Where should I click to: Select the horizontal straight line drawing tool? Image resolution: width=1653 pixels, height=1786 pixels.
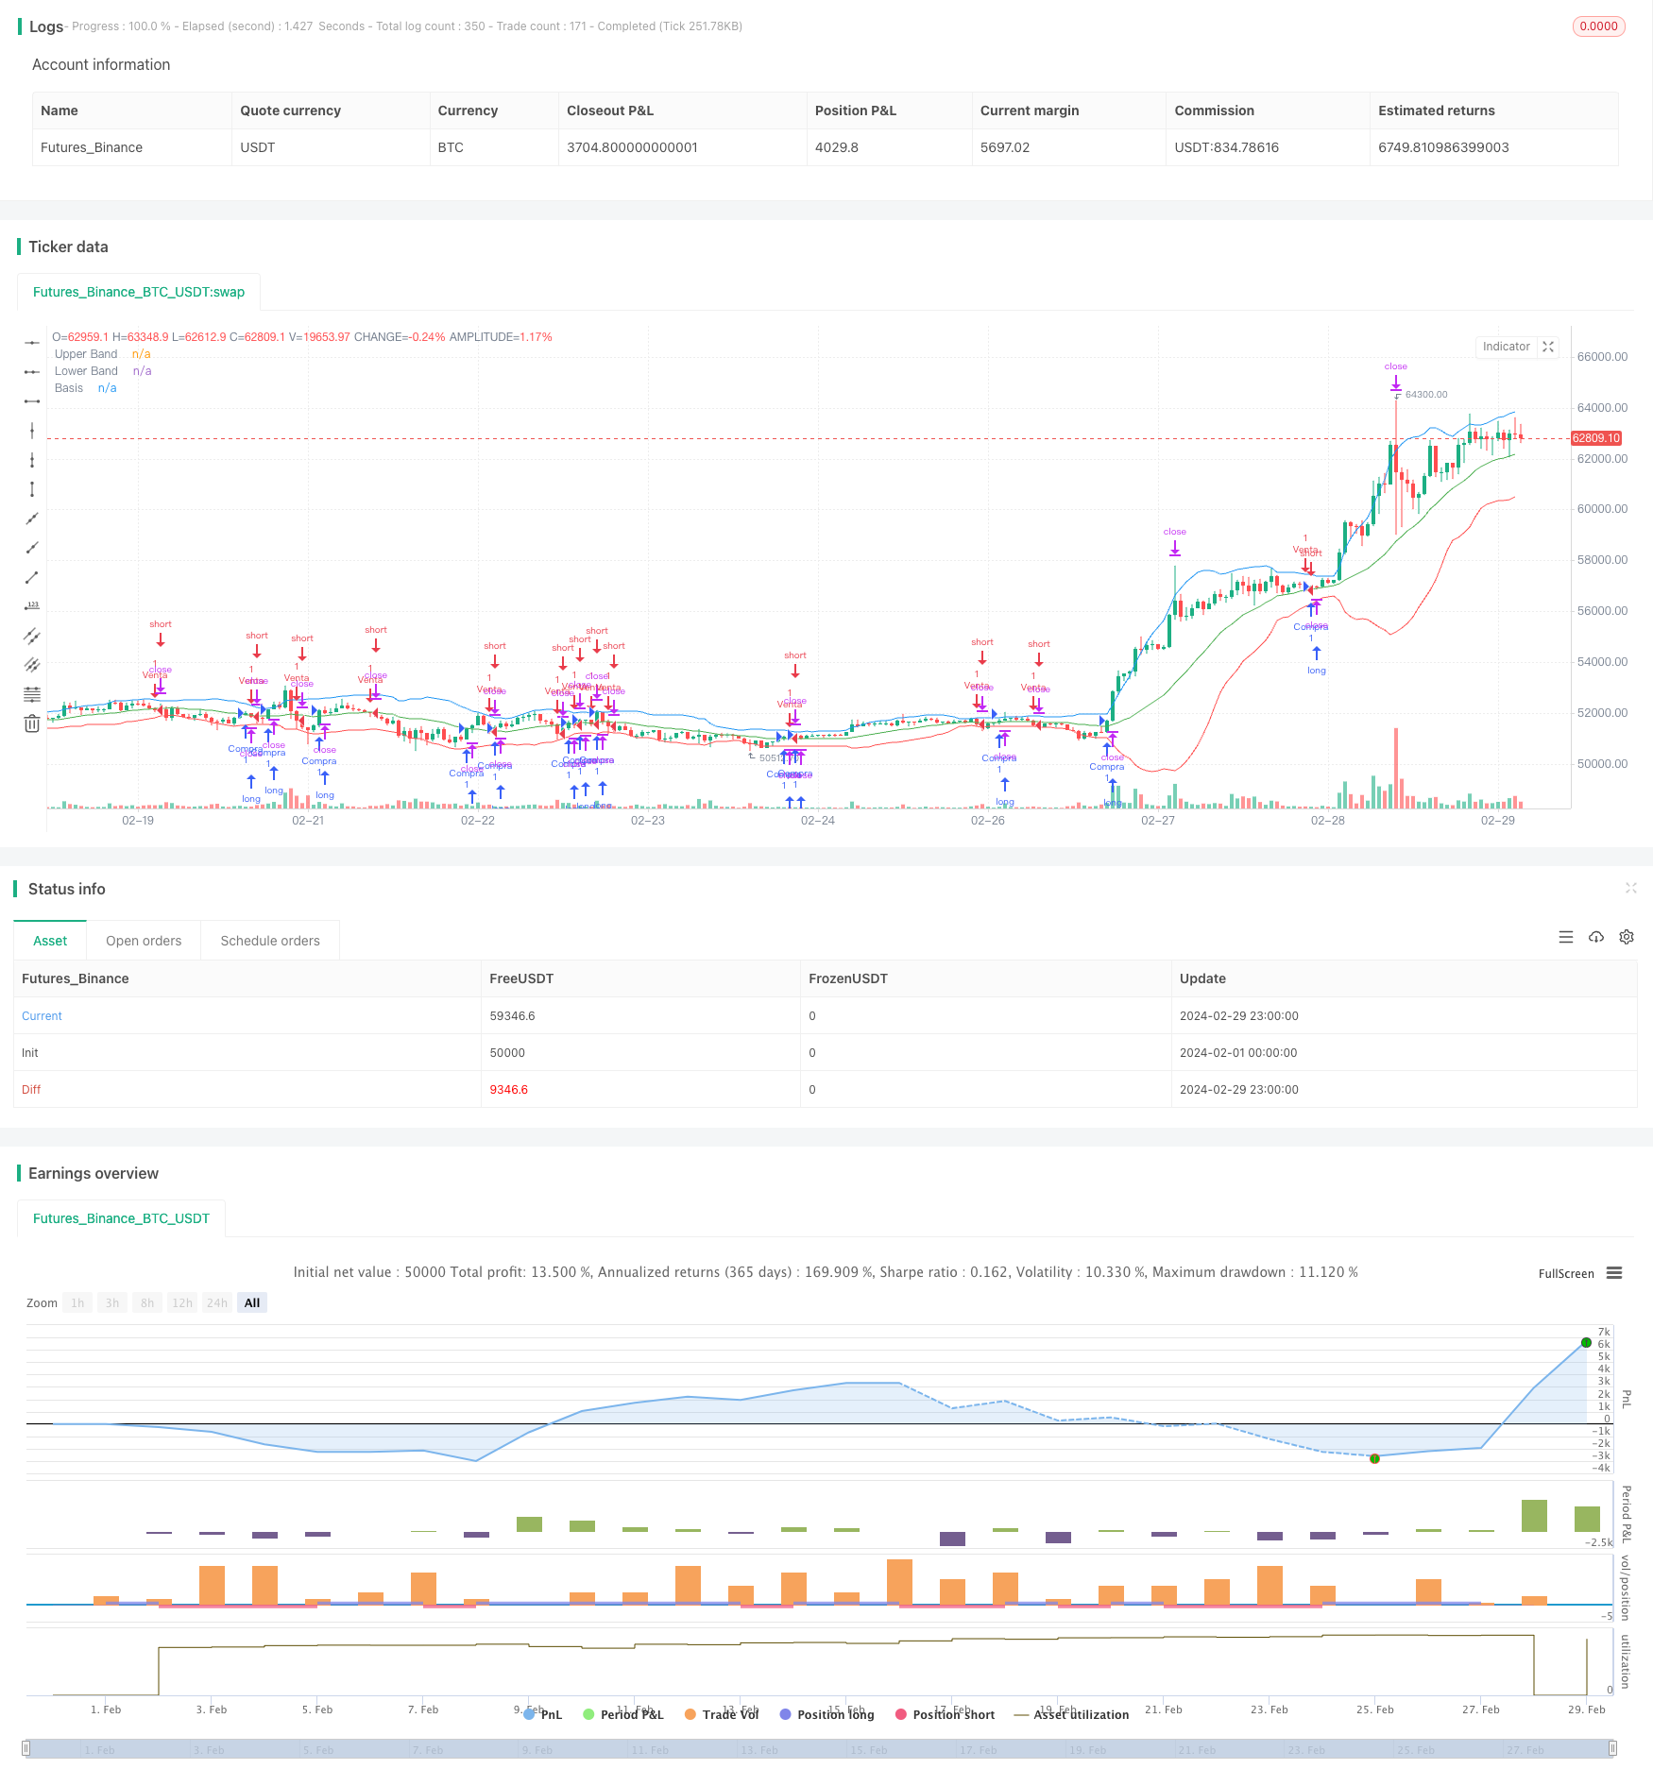pos(32,343)
